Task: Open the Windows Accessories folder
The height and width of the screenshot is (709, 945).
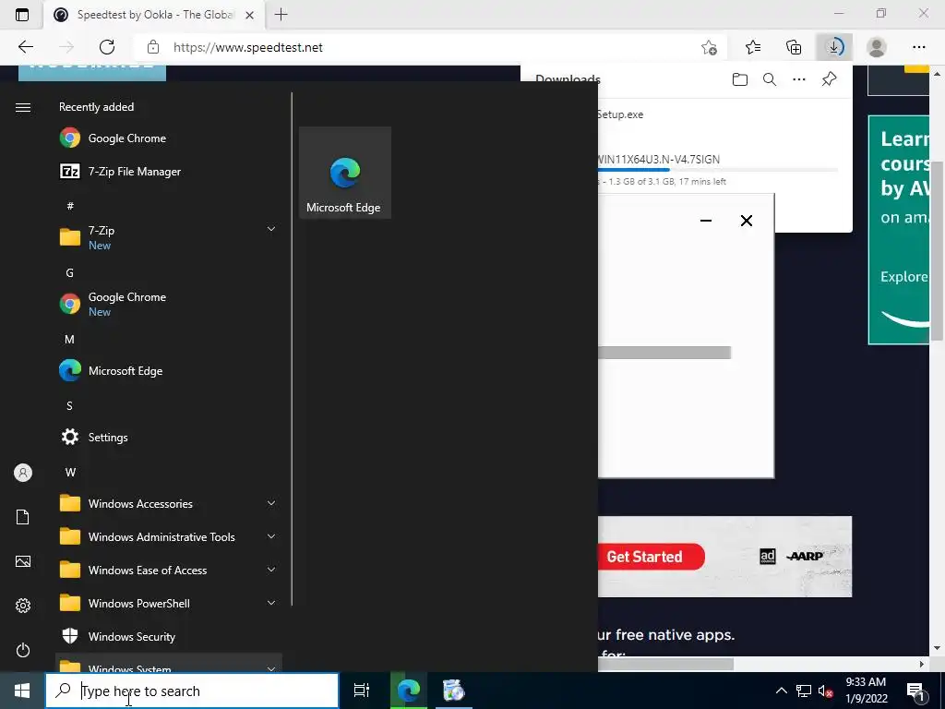Action: point(169,503)
